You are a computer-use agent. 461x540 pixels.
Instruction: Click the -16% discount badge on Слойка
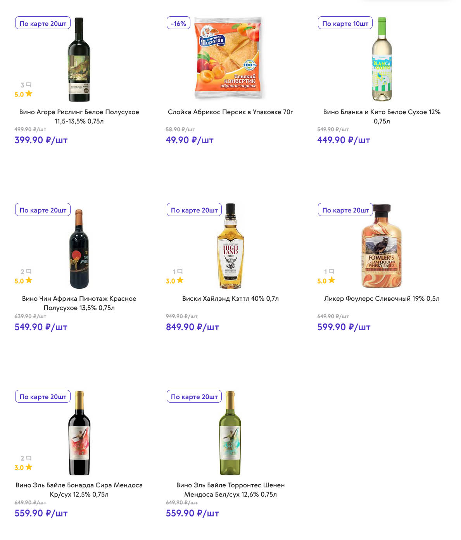[178, 23]
